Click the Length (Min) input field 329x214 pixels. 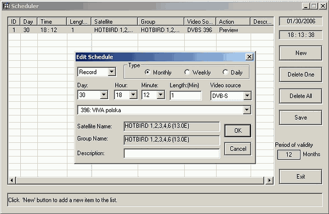[186, 95]
